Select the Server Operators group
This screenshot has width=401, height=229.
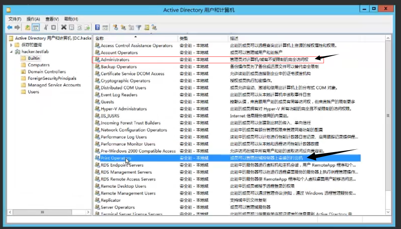118,207
